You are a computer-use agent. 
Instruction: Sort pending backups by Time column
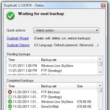click(23, 60)
